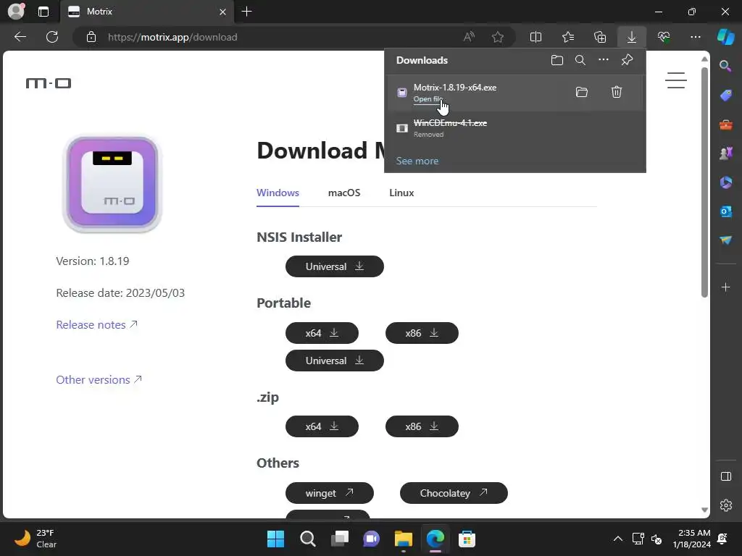Screen dimensions: 742x556
Task: Open the Motrix hamburger menu
Action: (676, 80)
